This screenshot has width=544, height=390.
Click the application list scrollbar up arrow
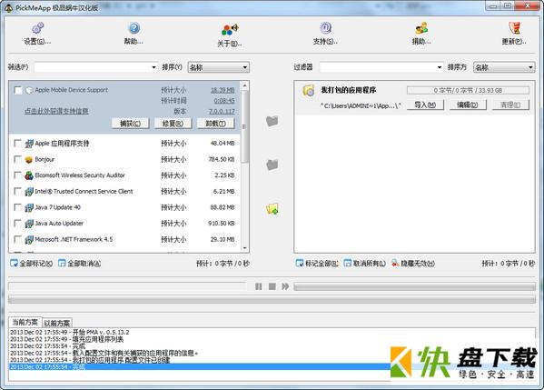[x=245, y=85]
